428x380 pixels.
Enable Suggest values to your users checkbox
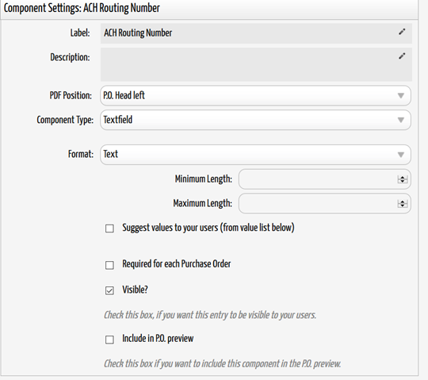(109, 228)
